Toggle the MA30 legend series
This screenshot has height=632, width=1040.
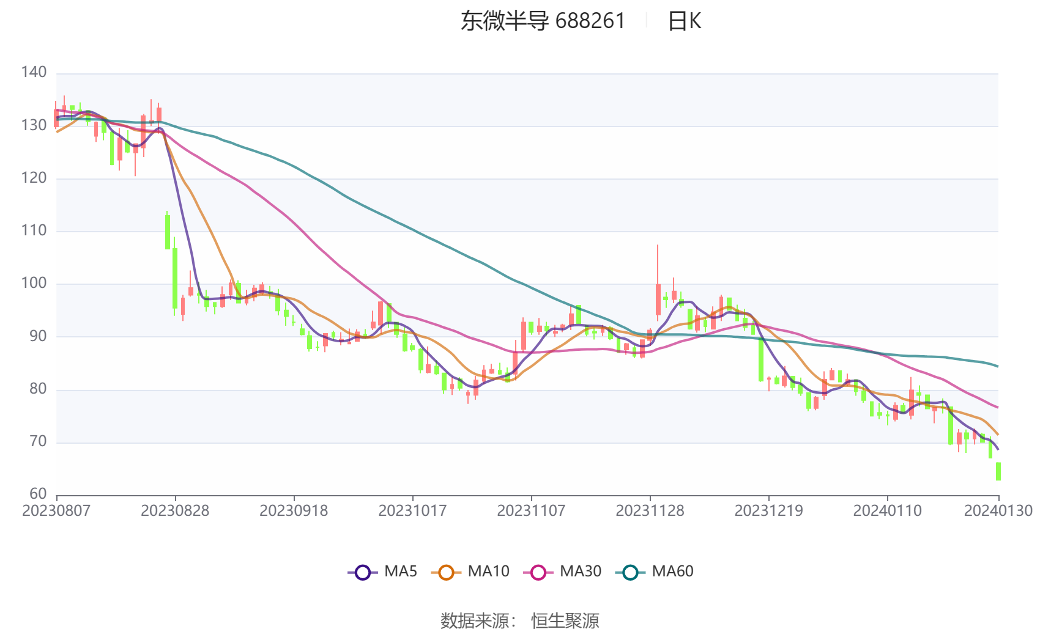562,572
